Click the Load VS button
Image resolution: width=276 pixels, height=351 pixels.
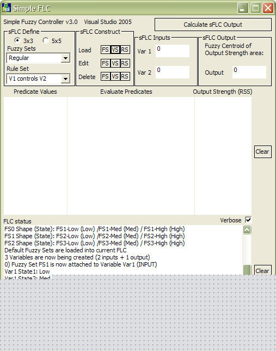click(x=115, y=50)
